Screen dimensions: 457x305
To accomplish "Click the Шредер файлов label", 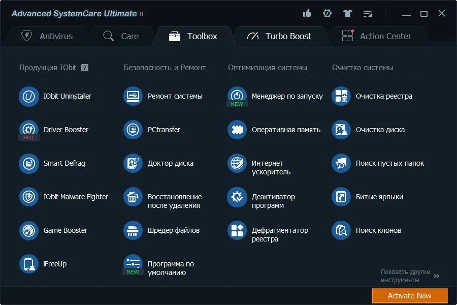I will 174,231.
